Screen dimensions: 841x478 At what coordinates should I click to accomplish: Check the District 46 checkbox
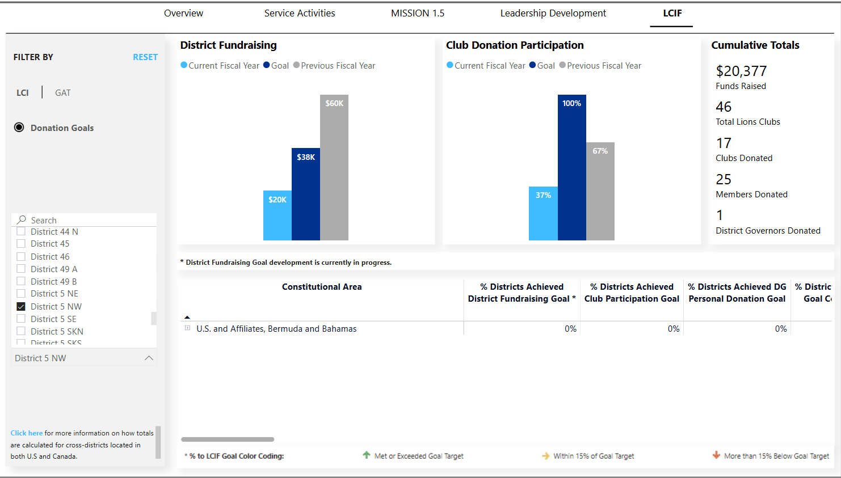(21, 256)
